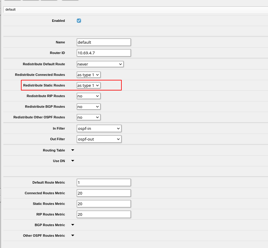Open the Redistribute Default Route dropdown

point(100,64)
